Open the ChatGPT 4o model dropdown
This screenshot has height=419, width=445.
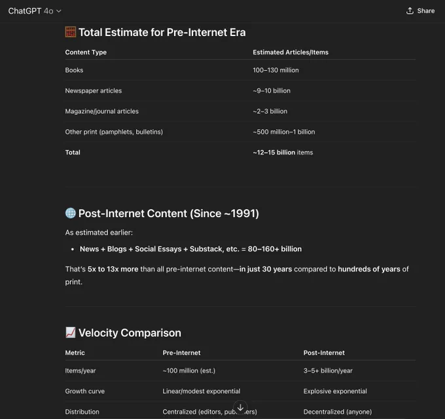pos(35,11)
